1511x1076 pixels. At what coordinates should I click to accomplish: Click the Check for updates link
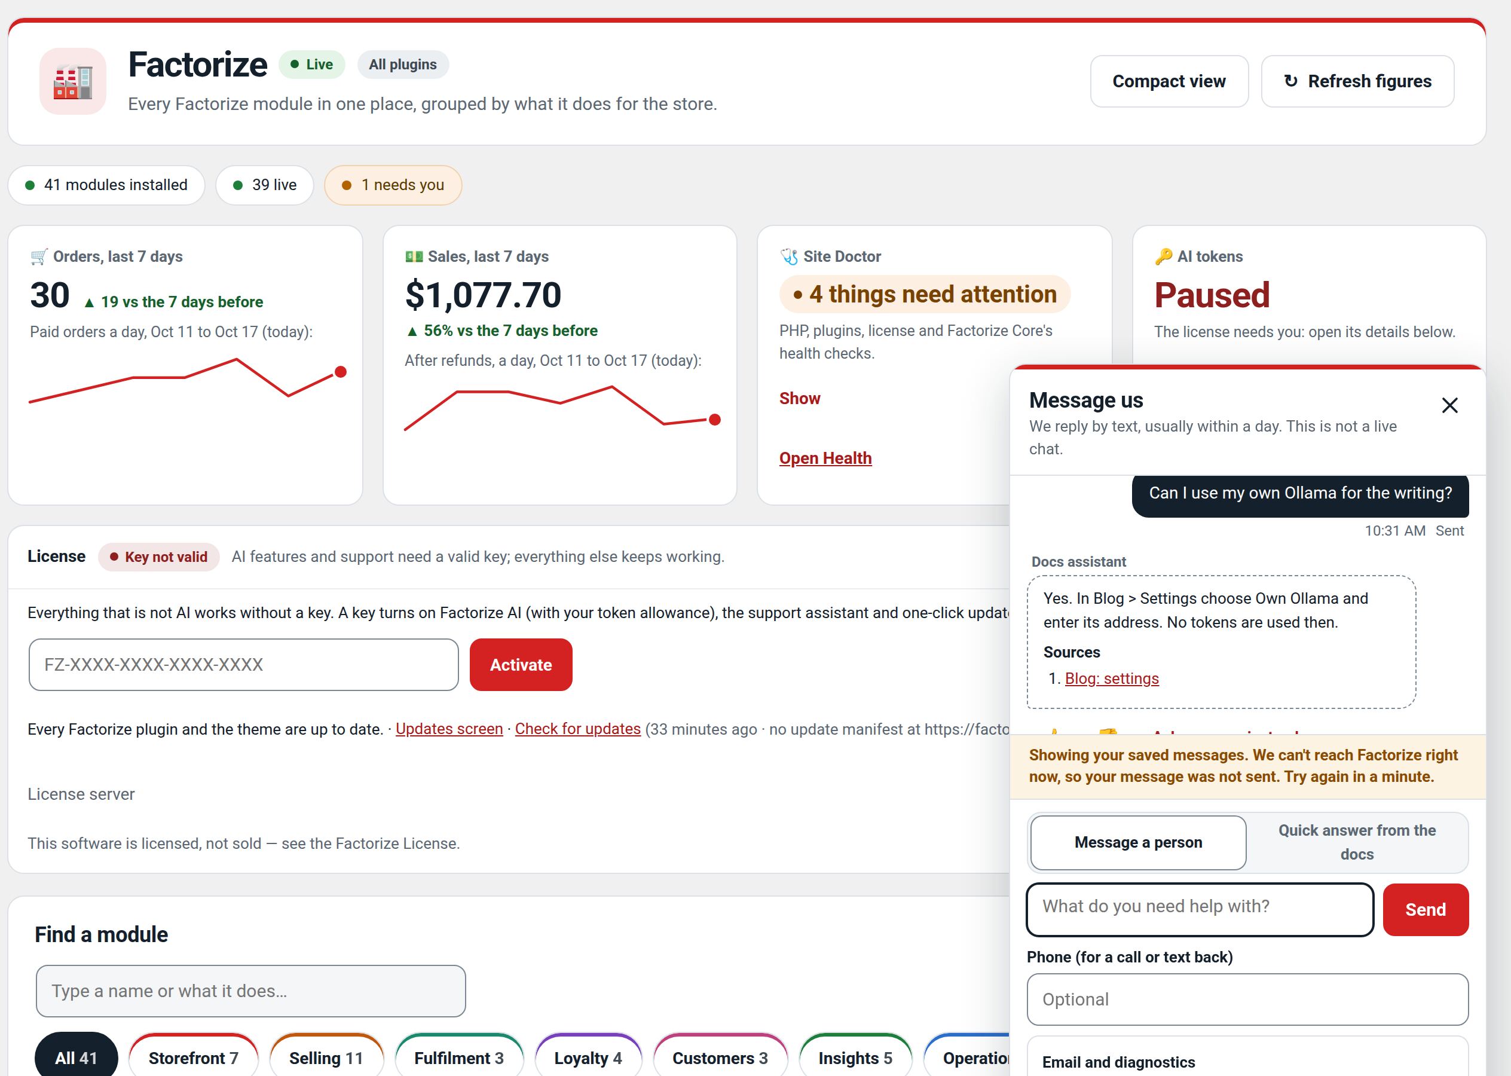point(577,729)
